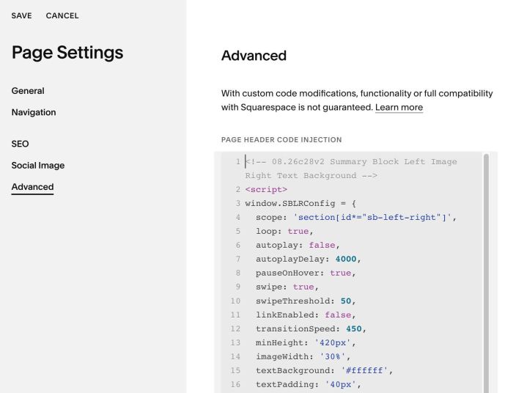Click the imageWidth '30%' value

(x=333, y=356)
